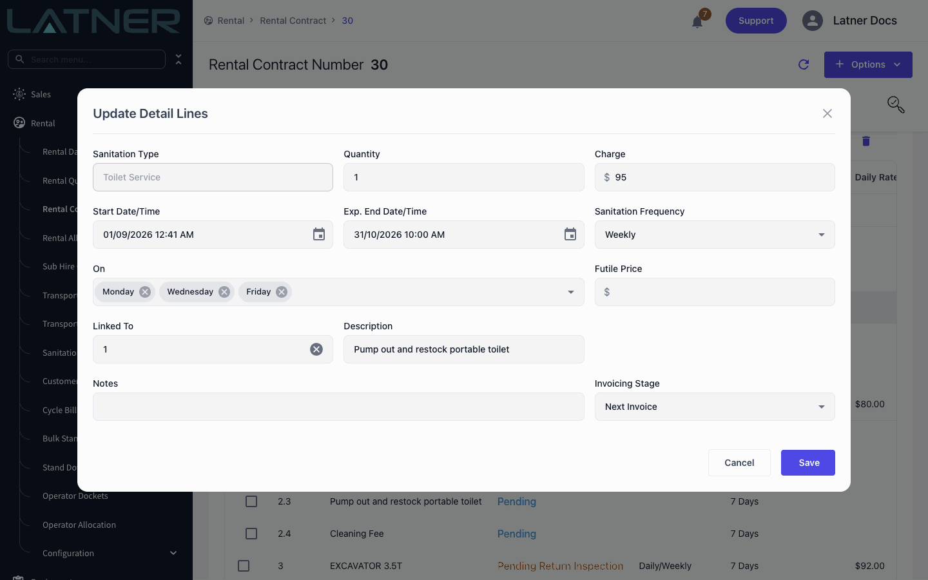
Task: Close the Update Detail Lines dialog
Action: click(827, 113)
